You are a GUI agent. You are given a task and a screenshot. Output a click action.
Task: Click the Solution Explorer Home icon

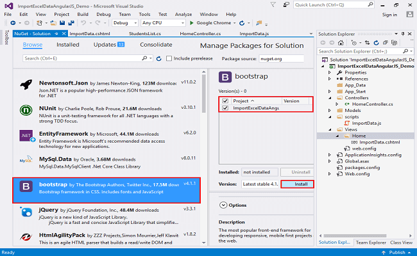coord(341,43)
